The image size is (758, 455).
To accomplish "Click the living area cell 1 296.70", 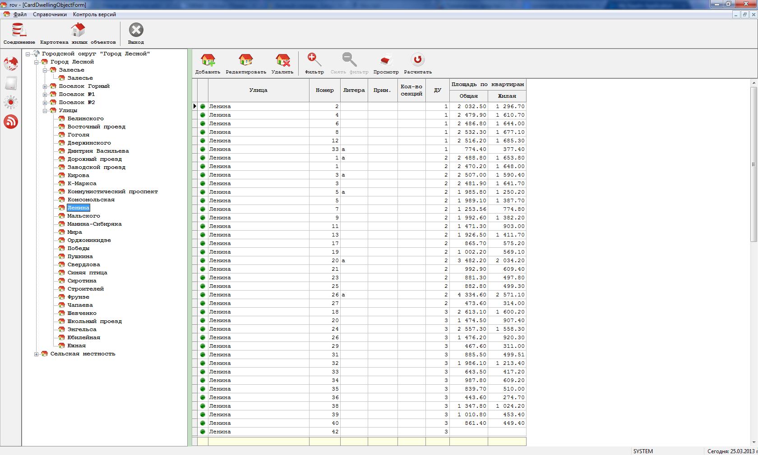I will [507, 106].
